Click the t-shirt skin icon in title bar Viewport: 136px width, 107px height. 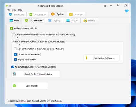105,6
